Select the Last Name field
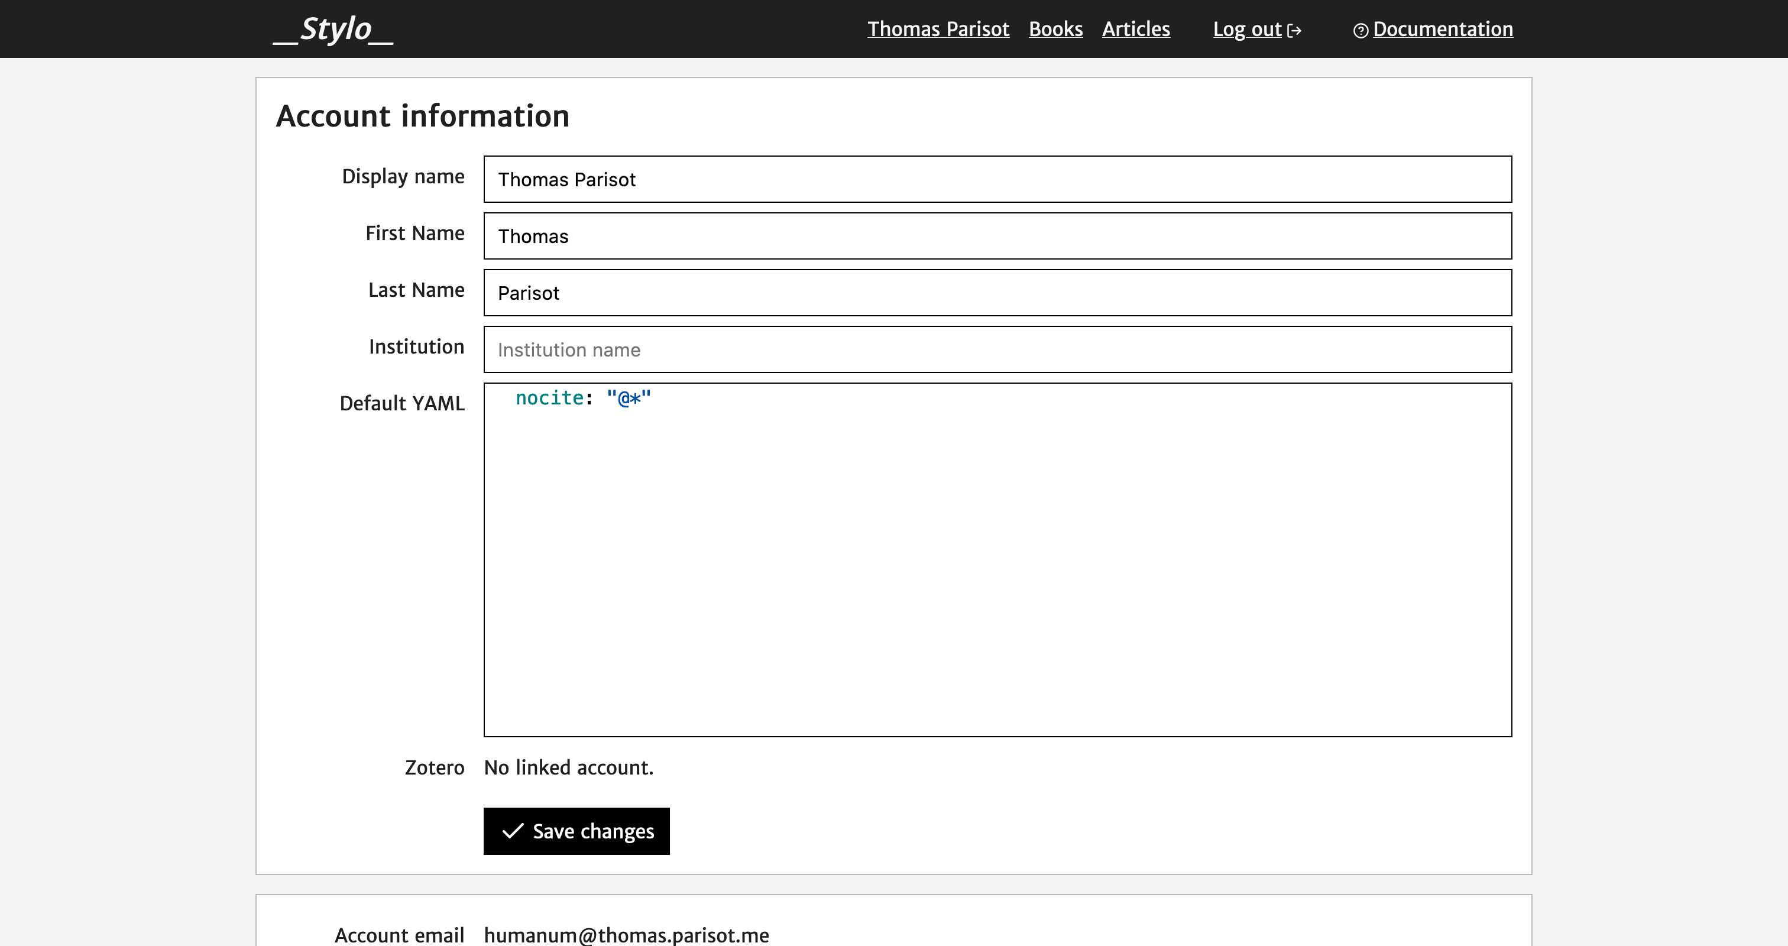Image resolution: width=1788 pixels, height=946 pixels. 997,293
